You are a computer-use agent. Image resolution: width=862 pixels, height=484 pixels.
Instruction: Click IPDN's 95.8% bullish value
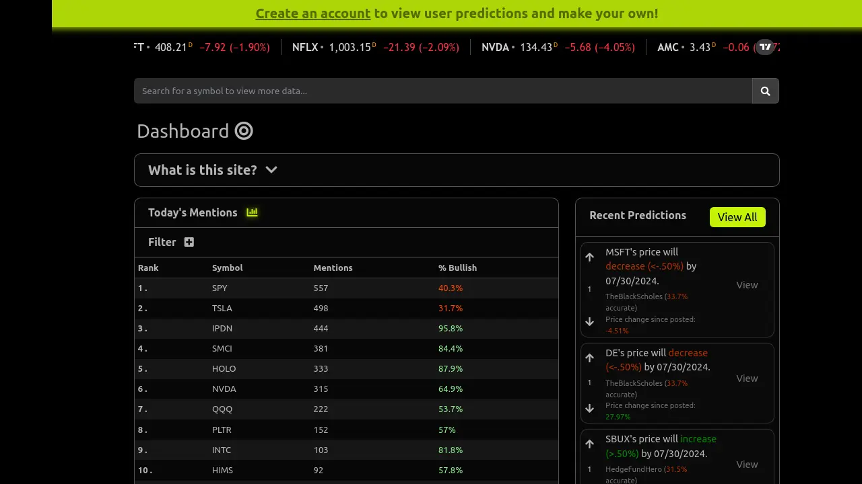point(451,328)
